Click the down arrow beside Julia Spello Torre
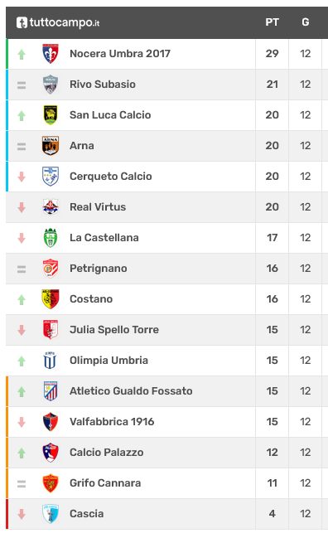Screen dimensions: 328x538 click(22, 330)
